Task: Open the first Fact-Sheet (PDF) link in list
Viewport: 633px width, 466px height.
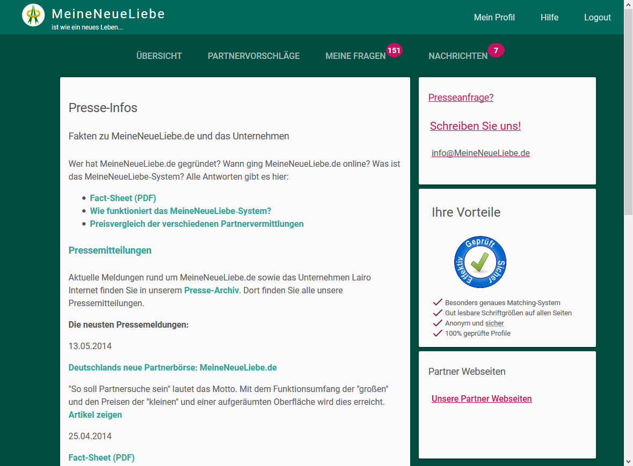Action: click(x=123, y=198)
